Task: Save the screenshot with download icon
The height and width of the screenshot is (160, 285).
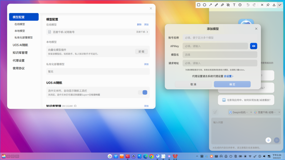Action: click(x=274, y=5)
